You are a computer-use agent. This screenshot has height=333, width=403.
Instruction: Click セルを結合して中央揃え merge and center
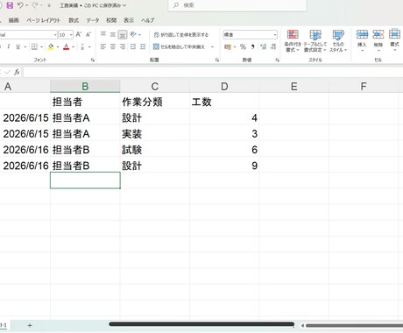point(179,46)
